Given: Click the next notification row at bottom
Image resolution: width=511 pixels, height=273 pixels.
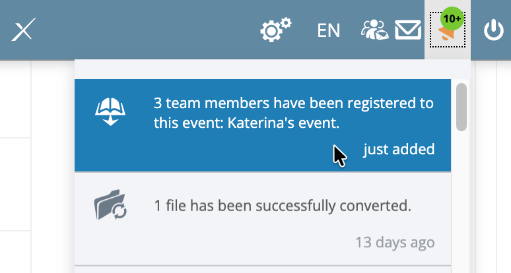Looking at the screenshot, I should 263,270.
